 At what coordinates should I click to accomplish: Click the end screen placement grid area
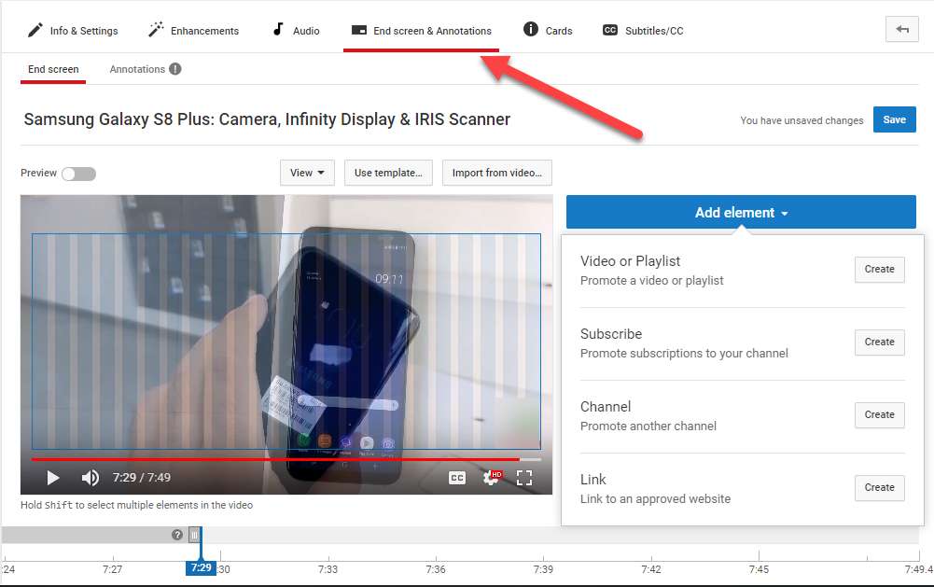pyautogui.click(x=286, y=341)
